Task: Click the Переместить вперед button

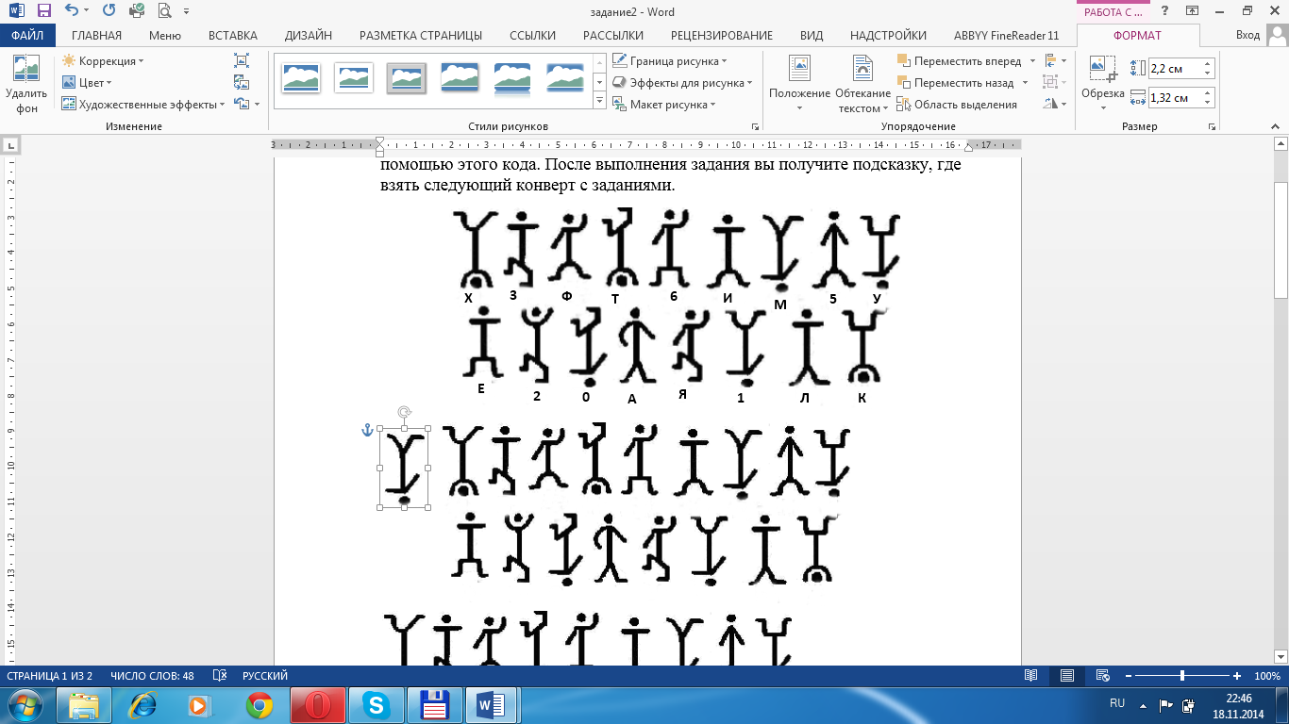Action: point(959,61)
